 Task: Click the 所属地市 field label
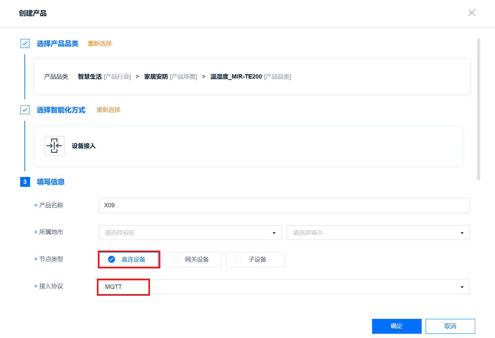(51, 232)
